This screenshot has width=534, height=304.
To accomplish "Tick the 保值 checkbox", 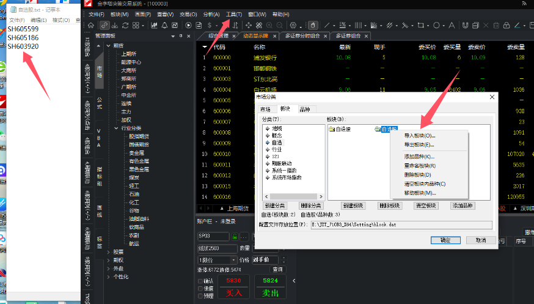I will click(x=200, y=289).
